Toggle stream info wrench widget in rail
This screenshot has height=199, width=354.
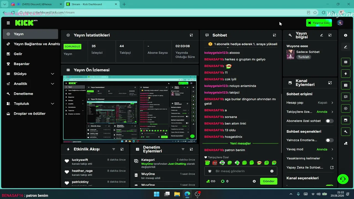click(346, 132)
